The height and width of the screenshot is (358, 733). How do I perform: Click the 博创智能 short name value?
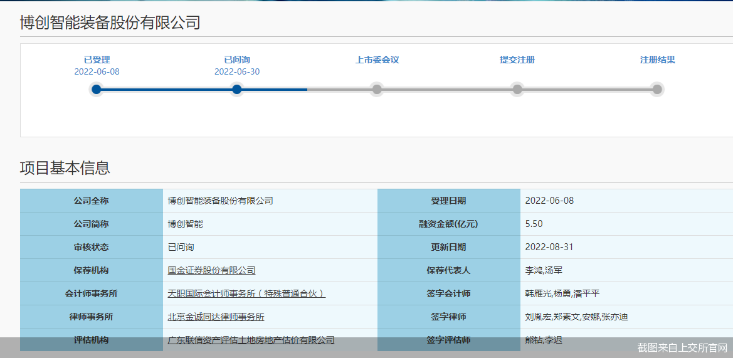coord(186,224)
